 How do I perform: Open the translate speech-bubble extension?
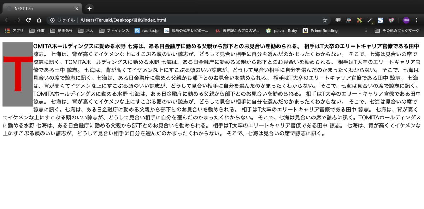[x=338, y=20]
